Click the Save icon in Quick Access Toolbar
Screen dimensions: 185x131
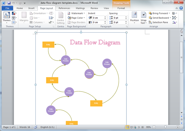pyautogui.click(x=8, y=3)
